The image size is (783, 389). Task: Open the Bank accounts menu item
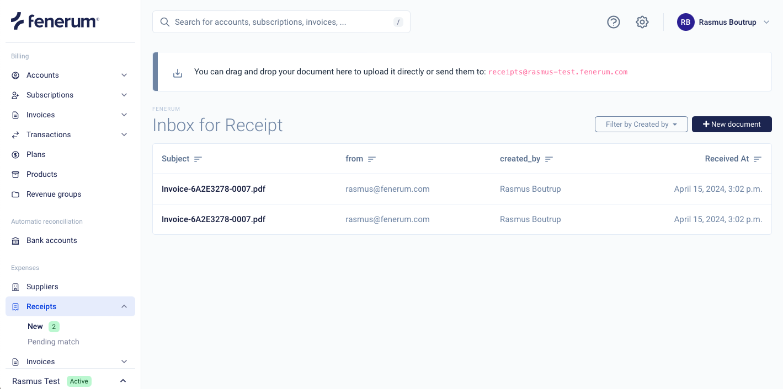pos(70,240)
